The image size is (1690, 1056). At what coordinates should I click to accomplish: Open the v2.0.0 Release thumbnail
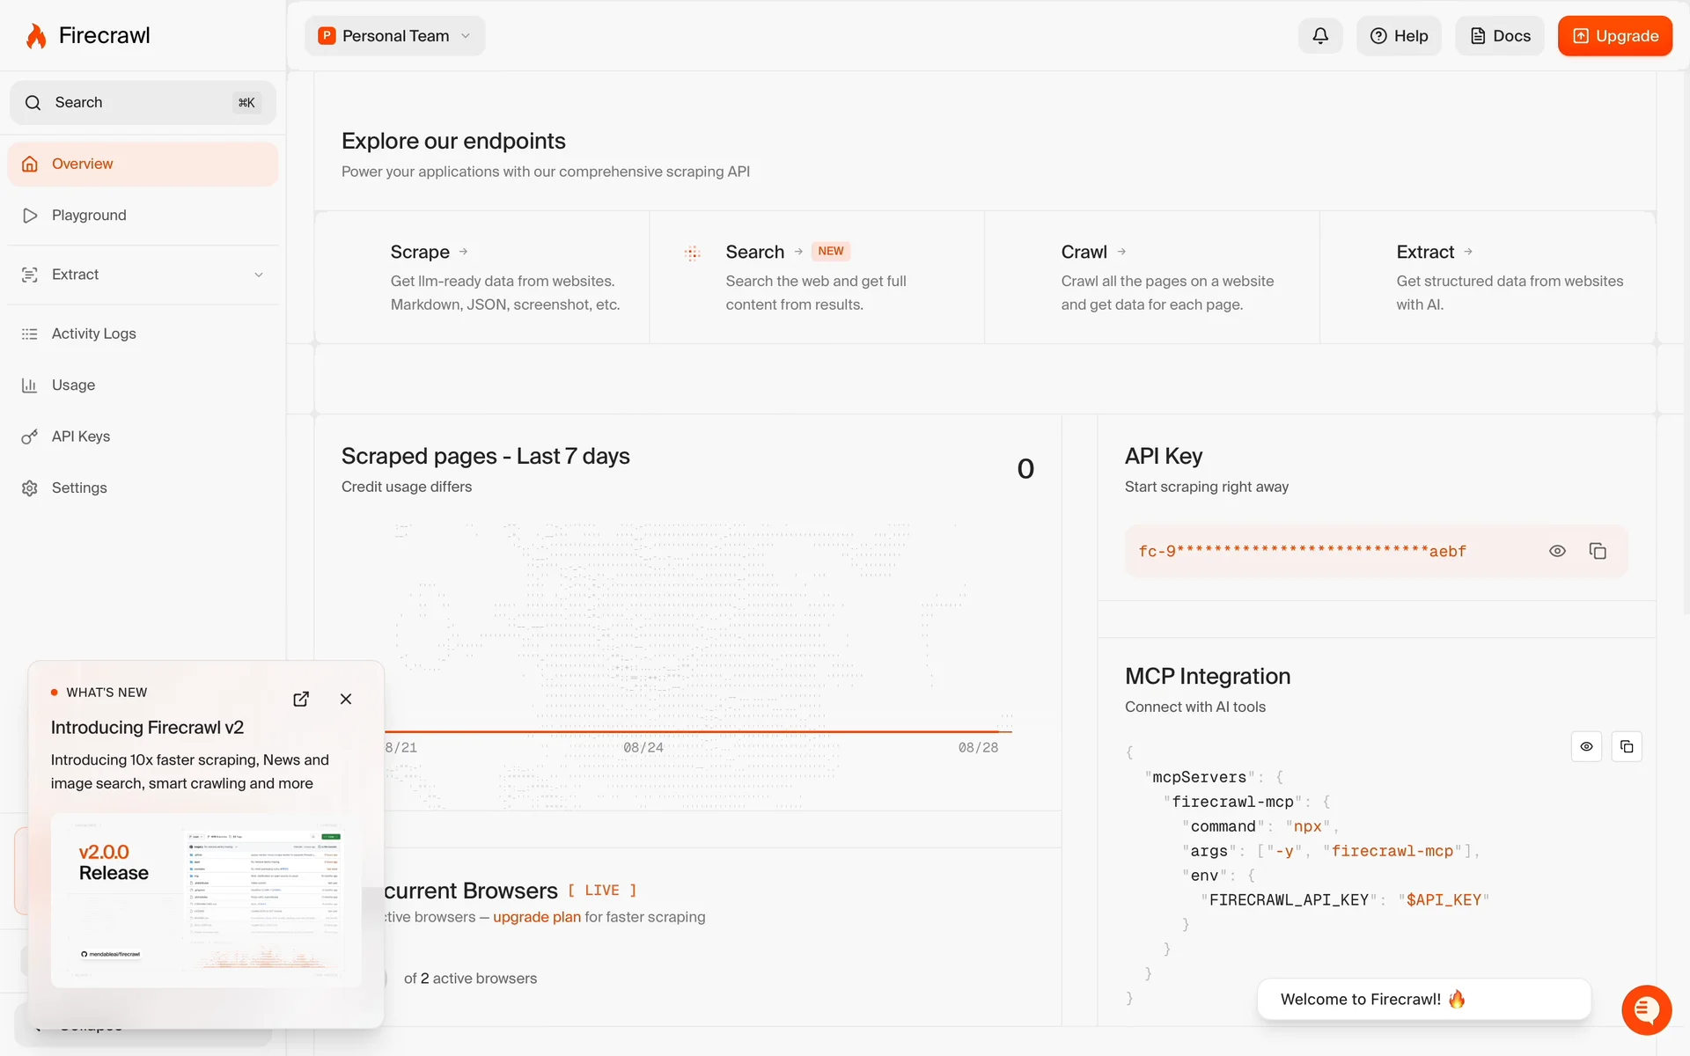click(x=206, y=898)
